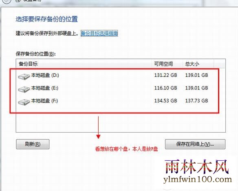
Task: Sort by the 可用空间 column header
Action: click(167, 64)
